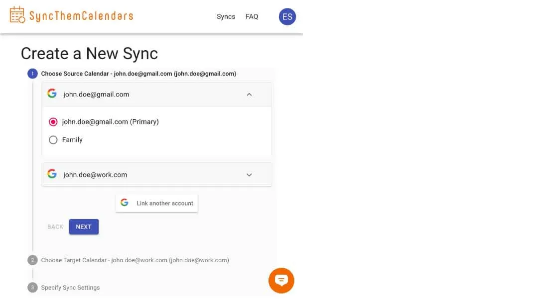Click the step 1 circle indicator
This screenshot has width=538, height=302.
click(32, 74)
